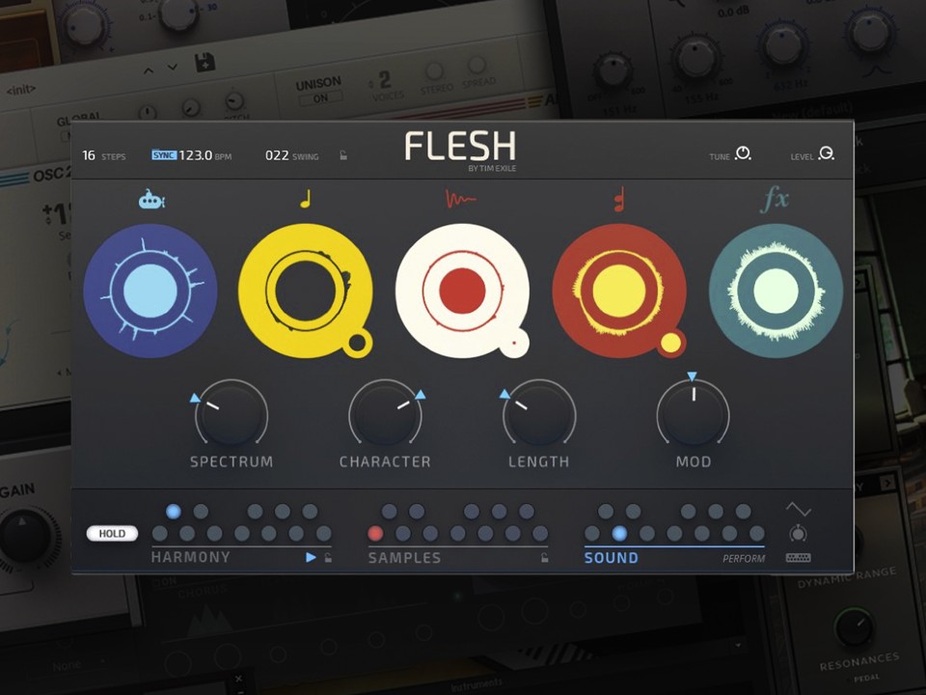Select the lit blue Sound slot
Image resolution: width=926 pixels, height=695 pixels.
(x=619, y=534)
